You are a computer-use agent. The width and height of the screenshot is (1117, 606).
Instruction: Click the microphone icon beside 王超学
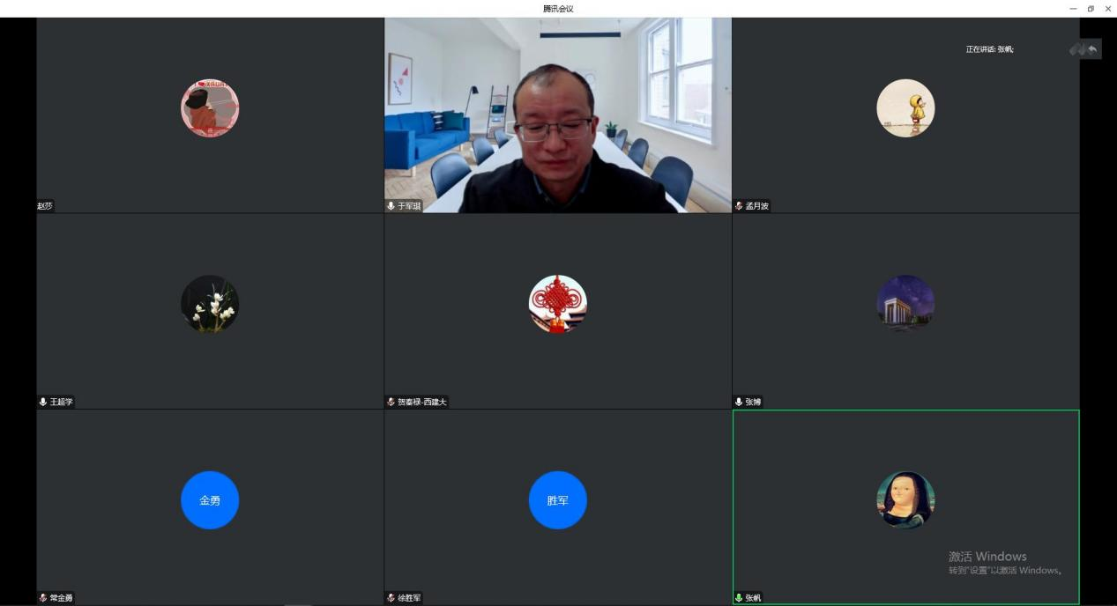[x=43, y=402]
